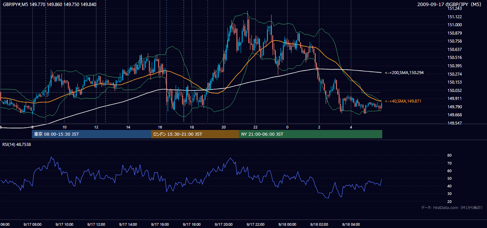Click the NY 21:00-06:00 JST session bar

311,134
